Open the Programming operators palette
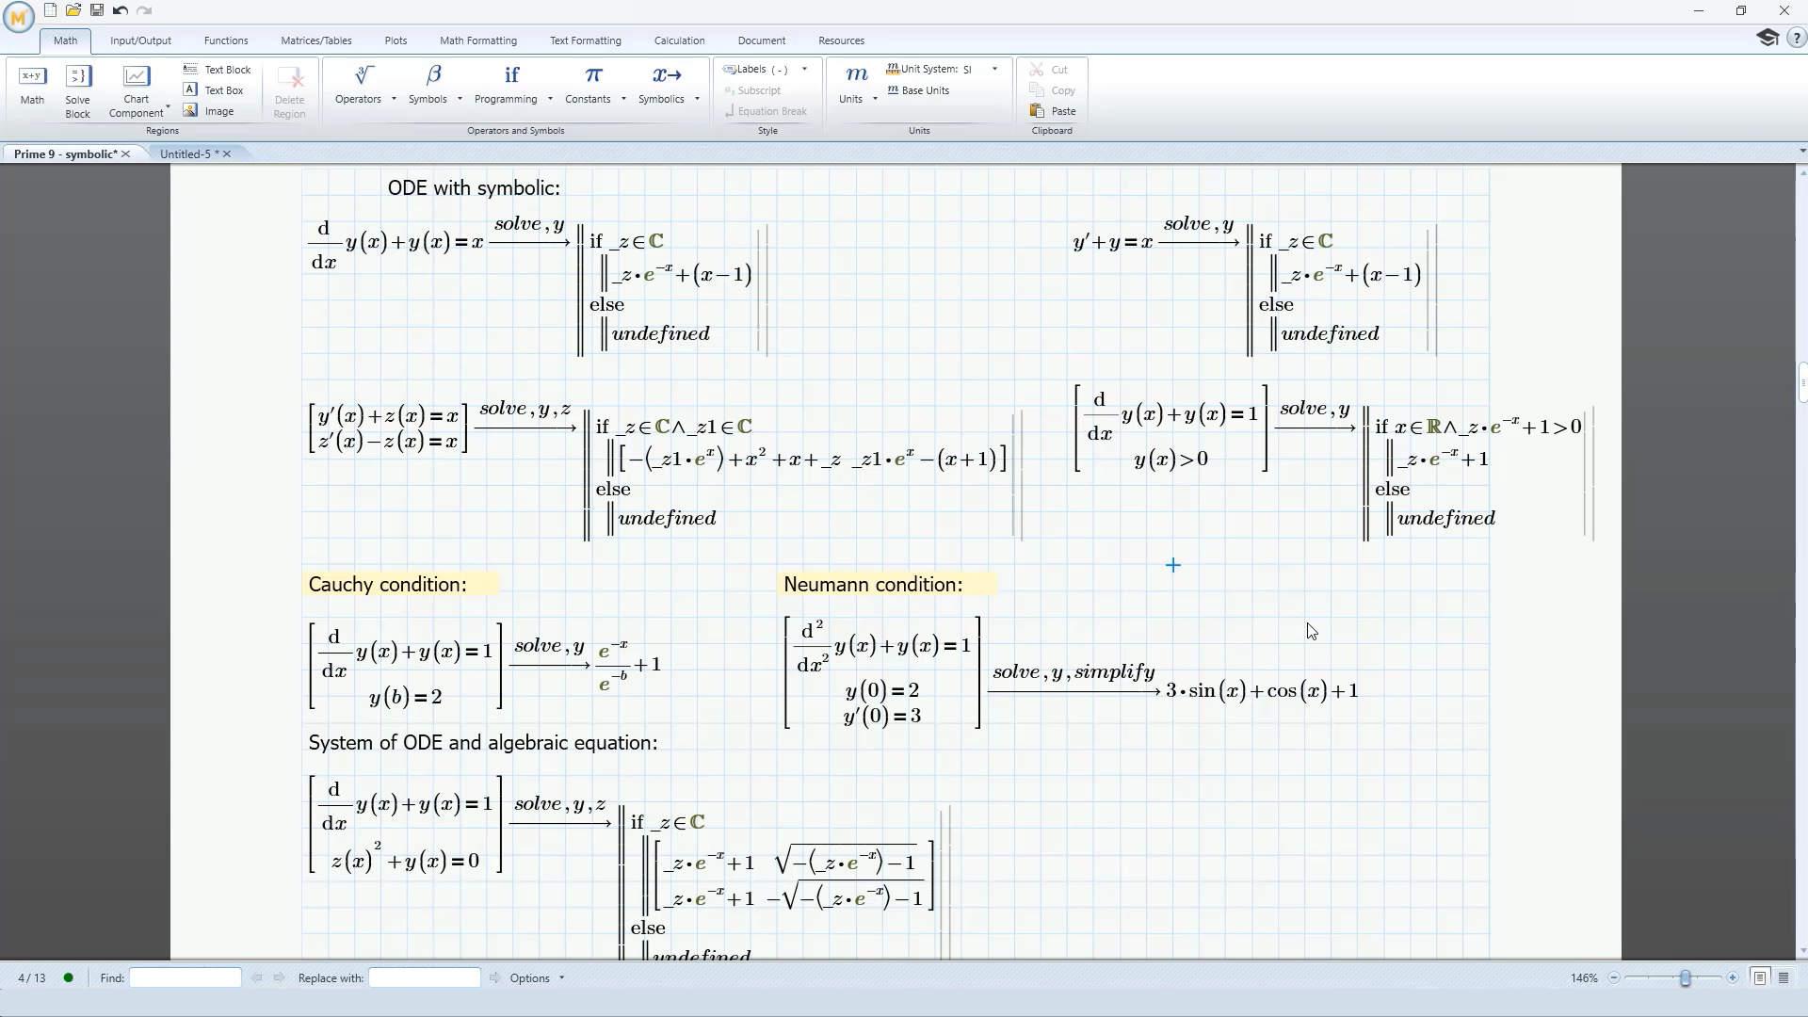The height and width of the screenshot is (1017, 1808). [511, 85]
